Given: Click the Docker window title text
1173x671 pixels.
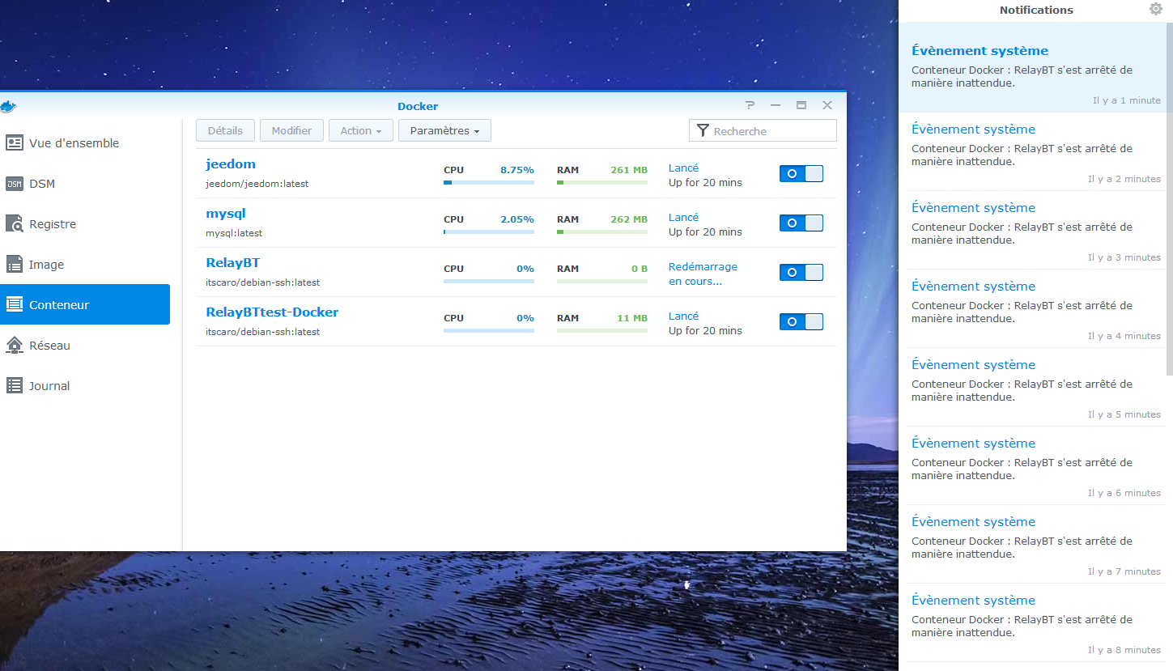Looking at the screenshot, I should (x=418, y=106).
